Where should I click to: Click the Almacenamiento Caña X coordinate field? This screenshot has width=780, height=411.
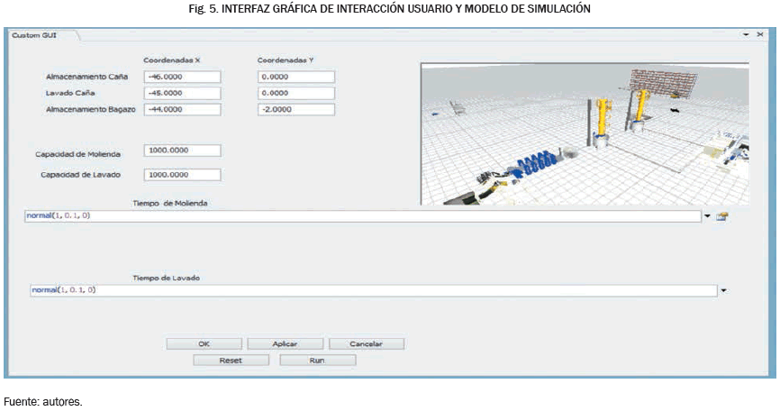182,78
